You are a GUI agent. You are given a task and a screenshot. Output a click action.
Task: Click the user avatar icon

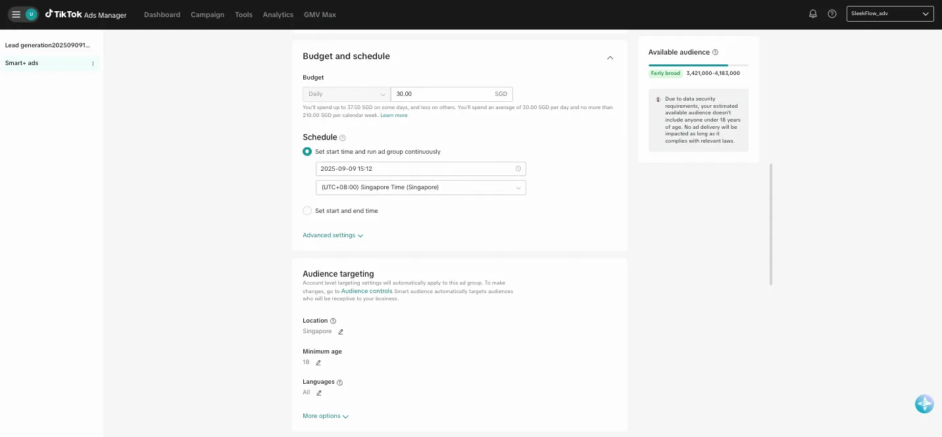coord(31,14)
